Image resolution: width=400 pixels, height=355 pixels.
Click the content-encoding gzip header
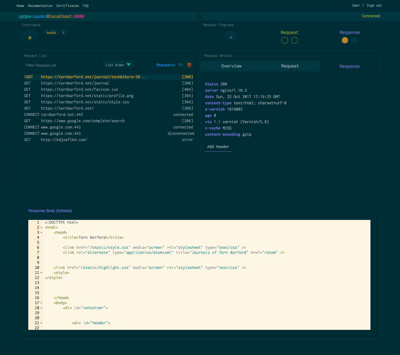228,134
